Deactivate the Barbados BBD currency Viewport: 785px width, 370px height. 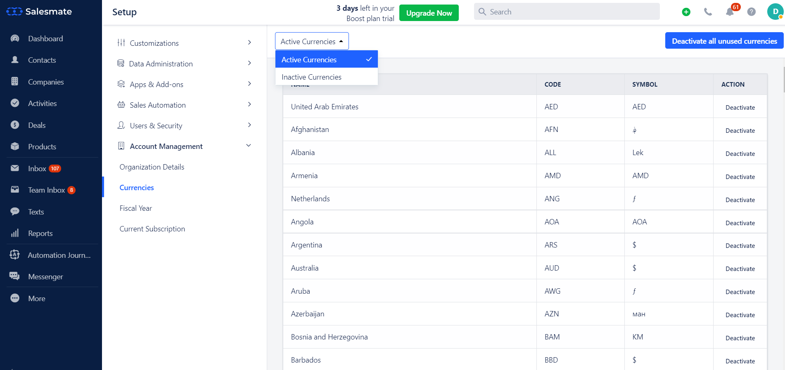click(x=740, y=361)
